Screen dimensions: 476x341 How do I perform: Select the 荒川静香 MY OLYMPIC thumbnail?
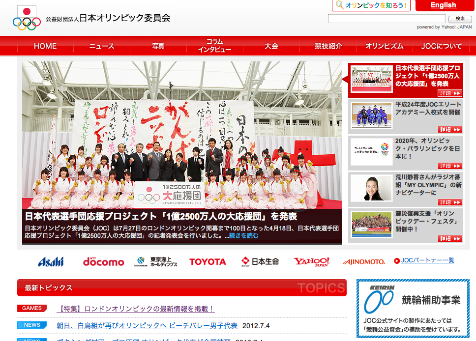point(371,188)
